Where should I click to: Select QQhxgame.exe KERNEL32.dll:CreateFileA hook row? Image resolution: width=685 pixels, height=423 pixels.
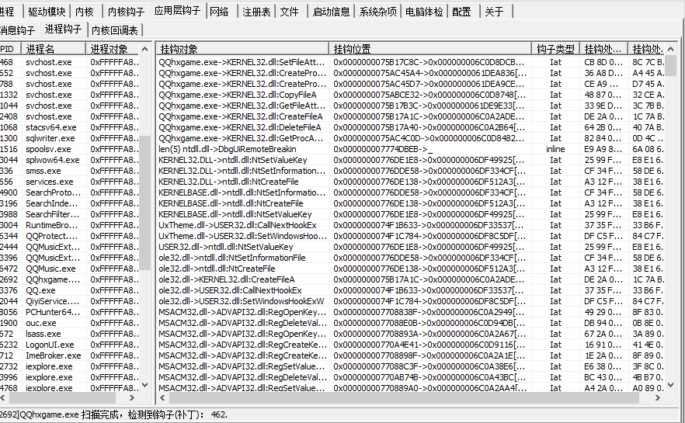[411, 116]
